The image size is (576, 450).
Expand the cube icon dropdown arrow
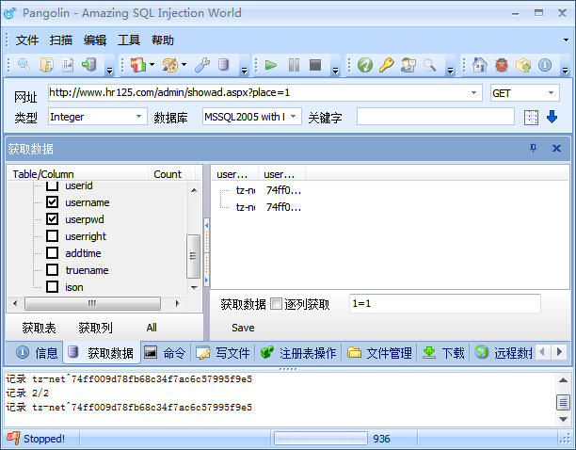pos(152,65)
